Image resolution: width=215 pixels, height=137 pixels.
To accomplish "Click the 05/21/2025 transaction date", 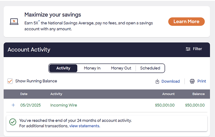I will point(31,105).
